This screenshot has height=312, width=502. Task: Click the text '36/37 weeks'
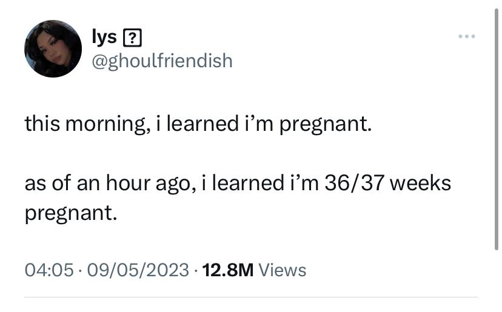(x=387, y=183)
